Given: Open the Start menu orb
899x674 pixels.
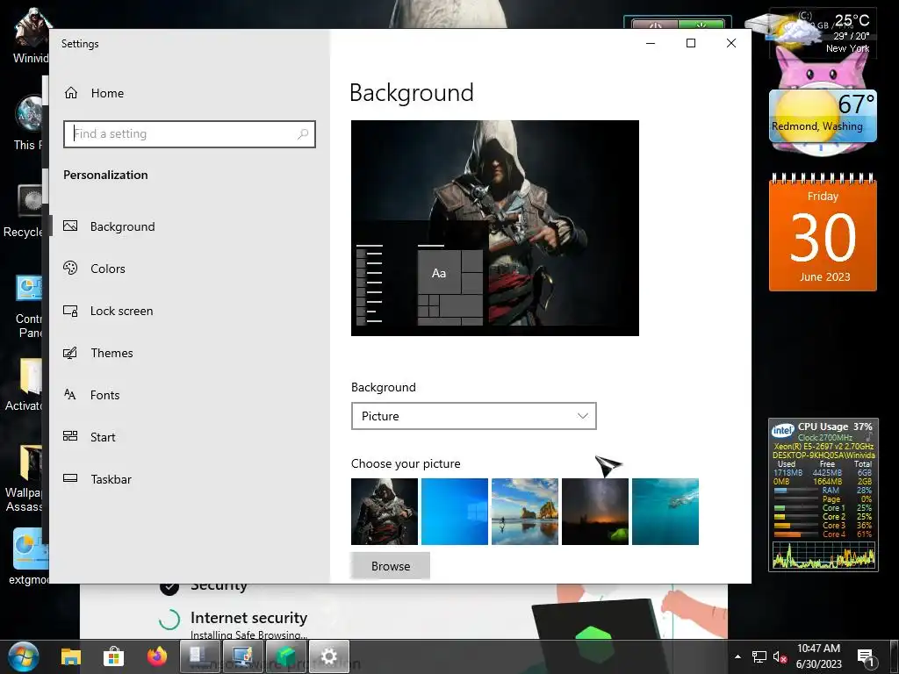Looking at the screenshot, I should [x=24, y=656].
